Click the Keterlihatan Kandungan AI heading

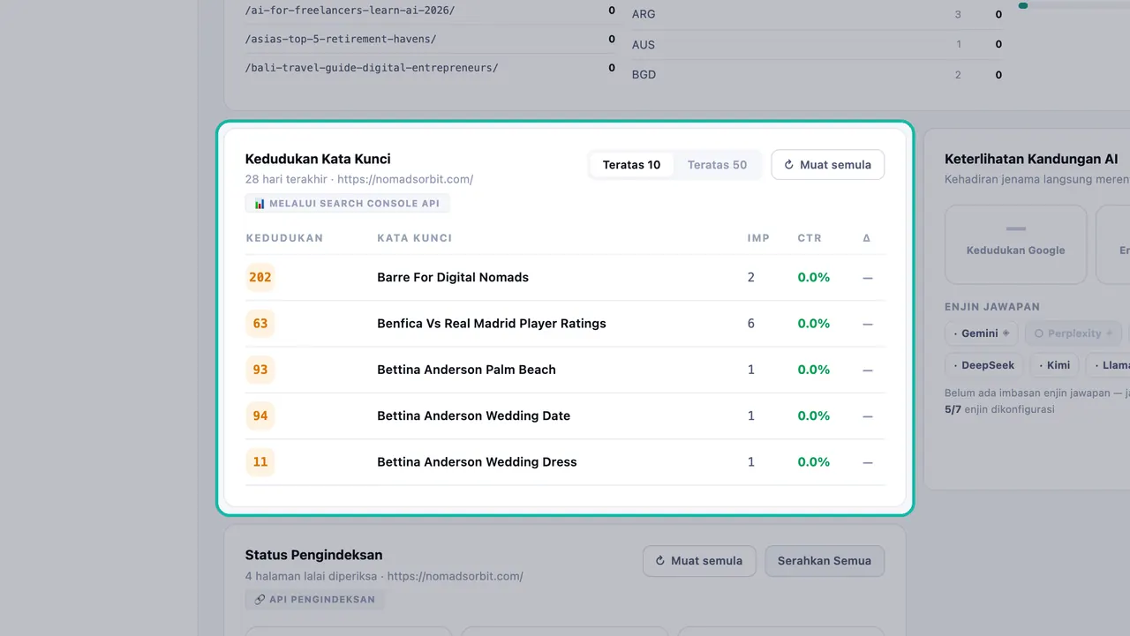click(1031, 160)
